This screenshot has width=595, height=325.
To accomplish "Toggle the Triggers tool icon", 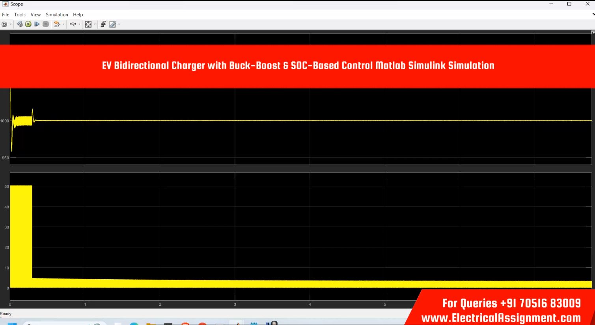I will [103, 24].
